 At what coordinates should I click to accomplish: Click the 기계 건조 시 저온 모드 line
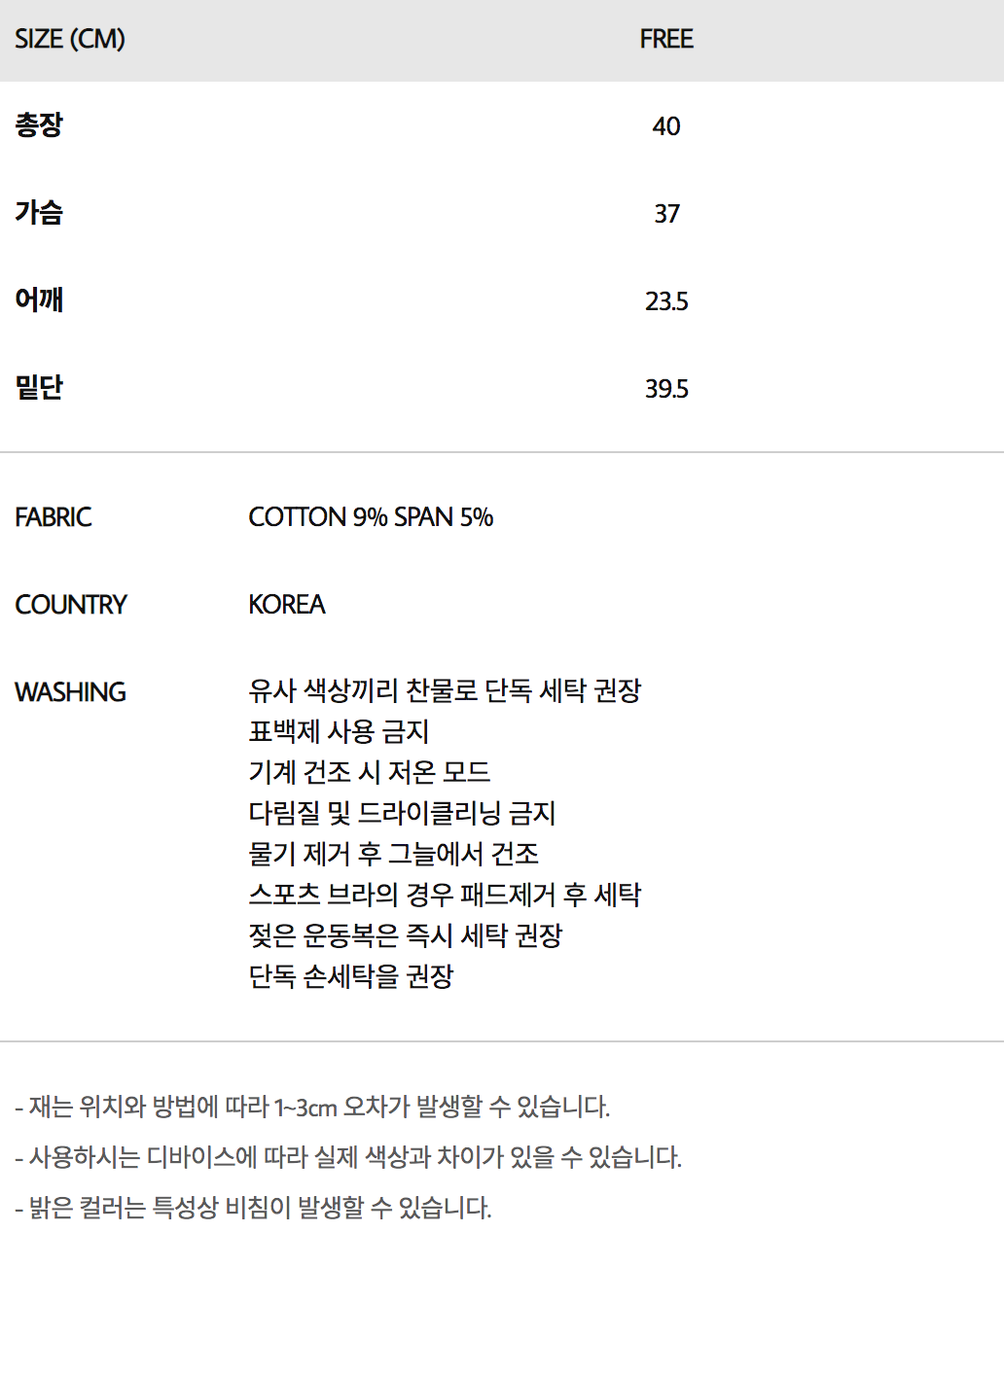point(370,772)
